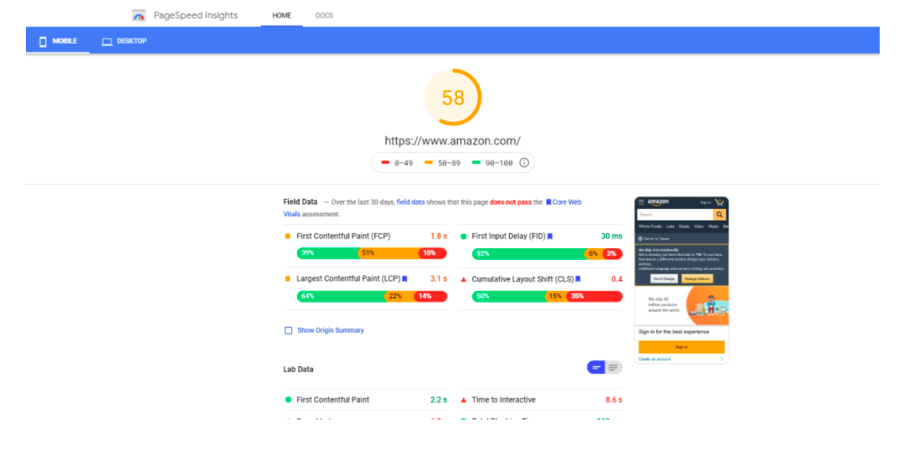Click the green 92% segment of FID bar

pos(529,253)
